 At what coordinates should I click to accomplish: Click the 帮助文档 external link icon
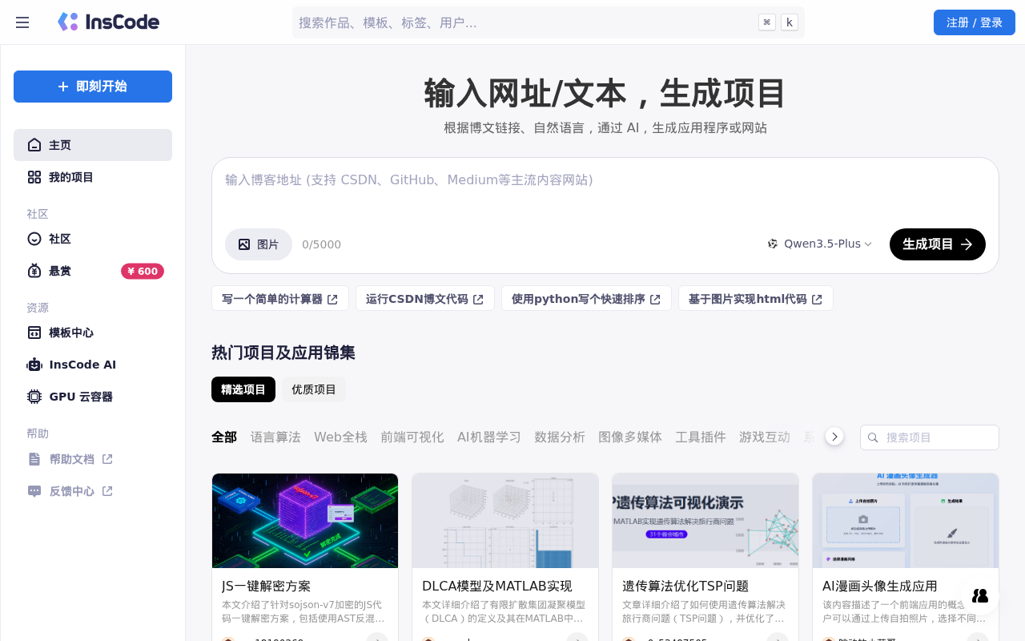point(107,459)
